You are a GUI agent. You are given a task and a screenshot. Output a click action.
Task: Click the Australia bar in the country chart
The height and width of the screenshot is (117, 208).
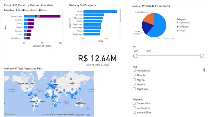coord(29,20)
